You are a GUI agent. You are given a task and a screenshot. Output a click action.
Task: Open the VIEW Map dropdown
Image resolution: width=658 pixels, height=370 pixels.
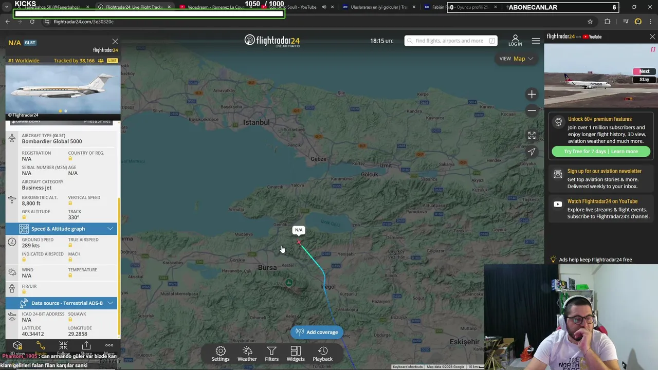516,59
